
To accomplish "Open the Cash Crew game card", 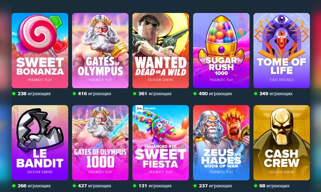I will (282, 143).
